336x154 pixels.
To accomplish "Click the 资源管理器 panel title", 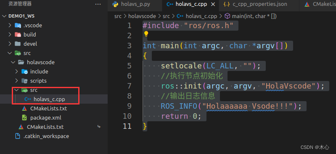I will 20,4.
